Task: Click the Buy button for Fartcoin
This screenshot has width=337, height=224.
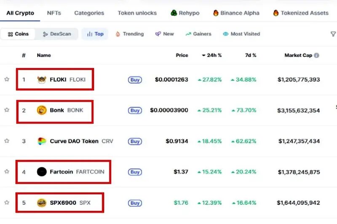Action: coord(135,172)
